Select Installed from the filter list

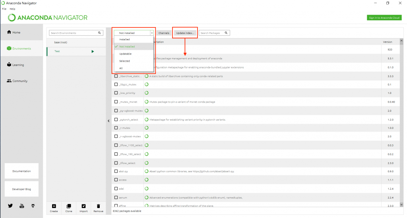tap(134, 39)
